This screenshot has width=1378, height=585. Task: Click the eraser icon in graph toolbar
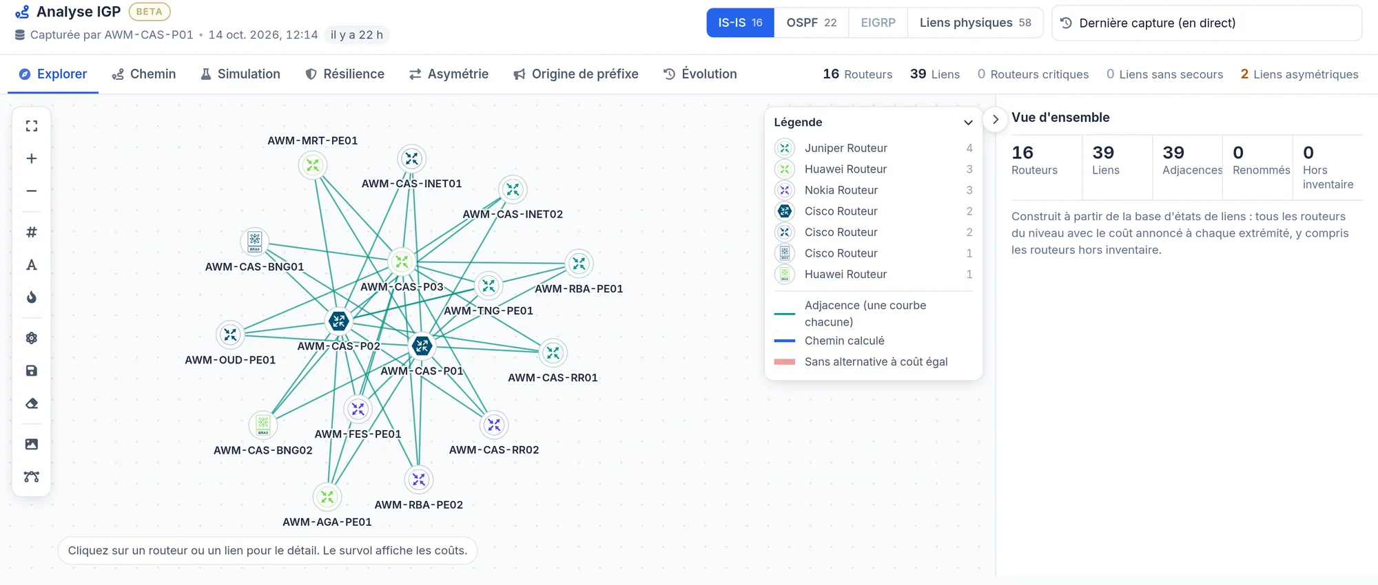pyautogui.click(x=32, y=403)
